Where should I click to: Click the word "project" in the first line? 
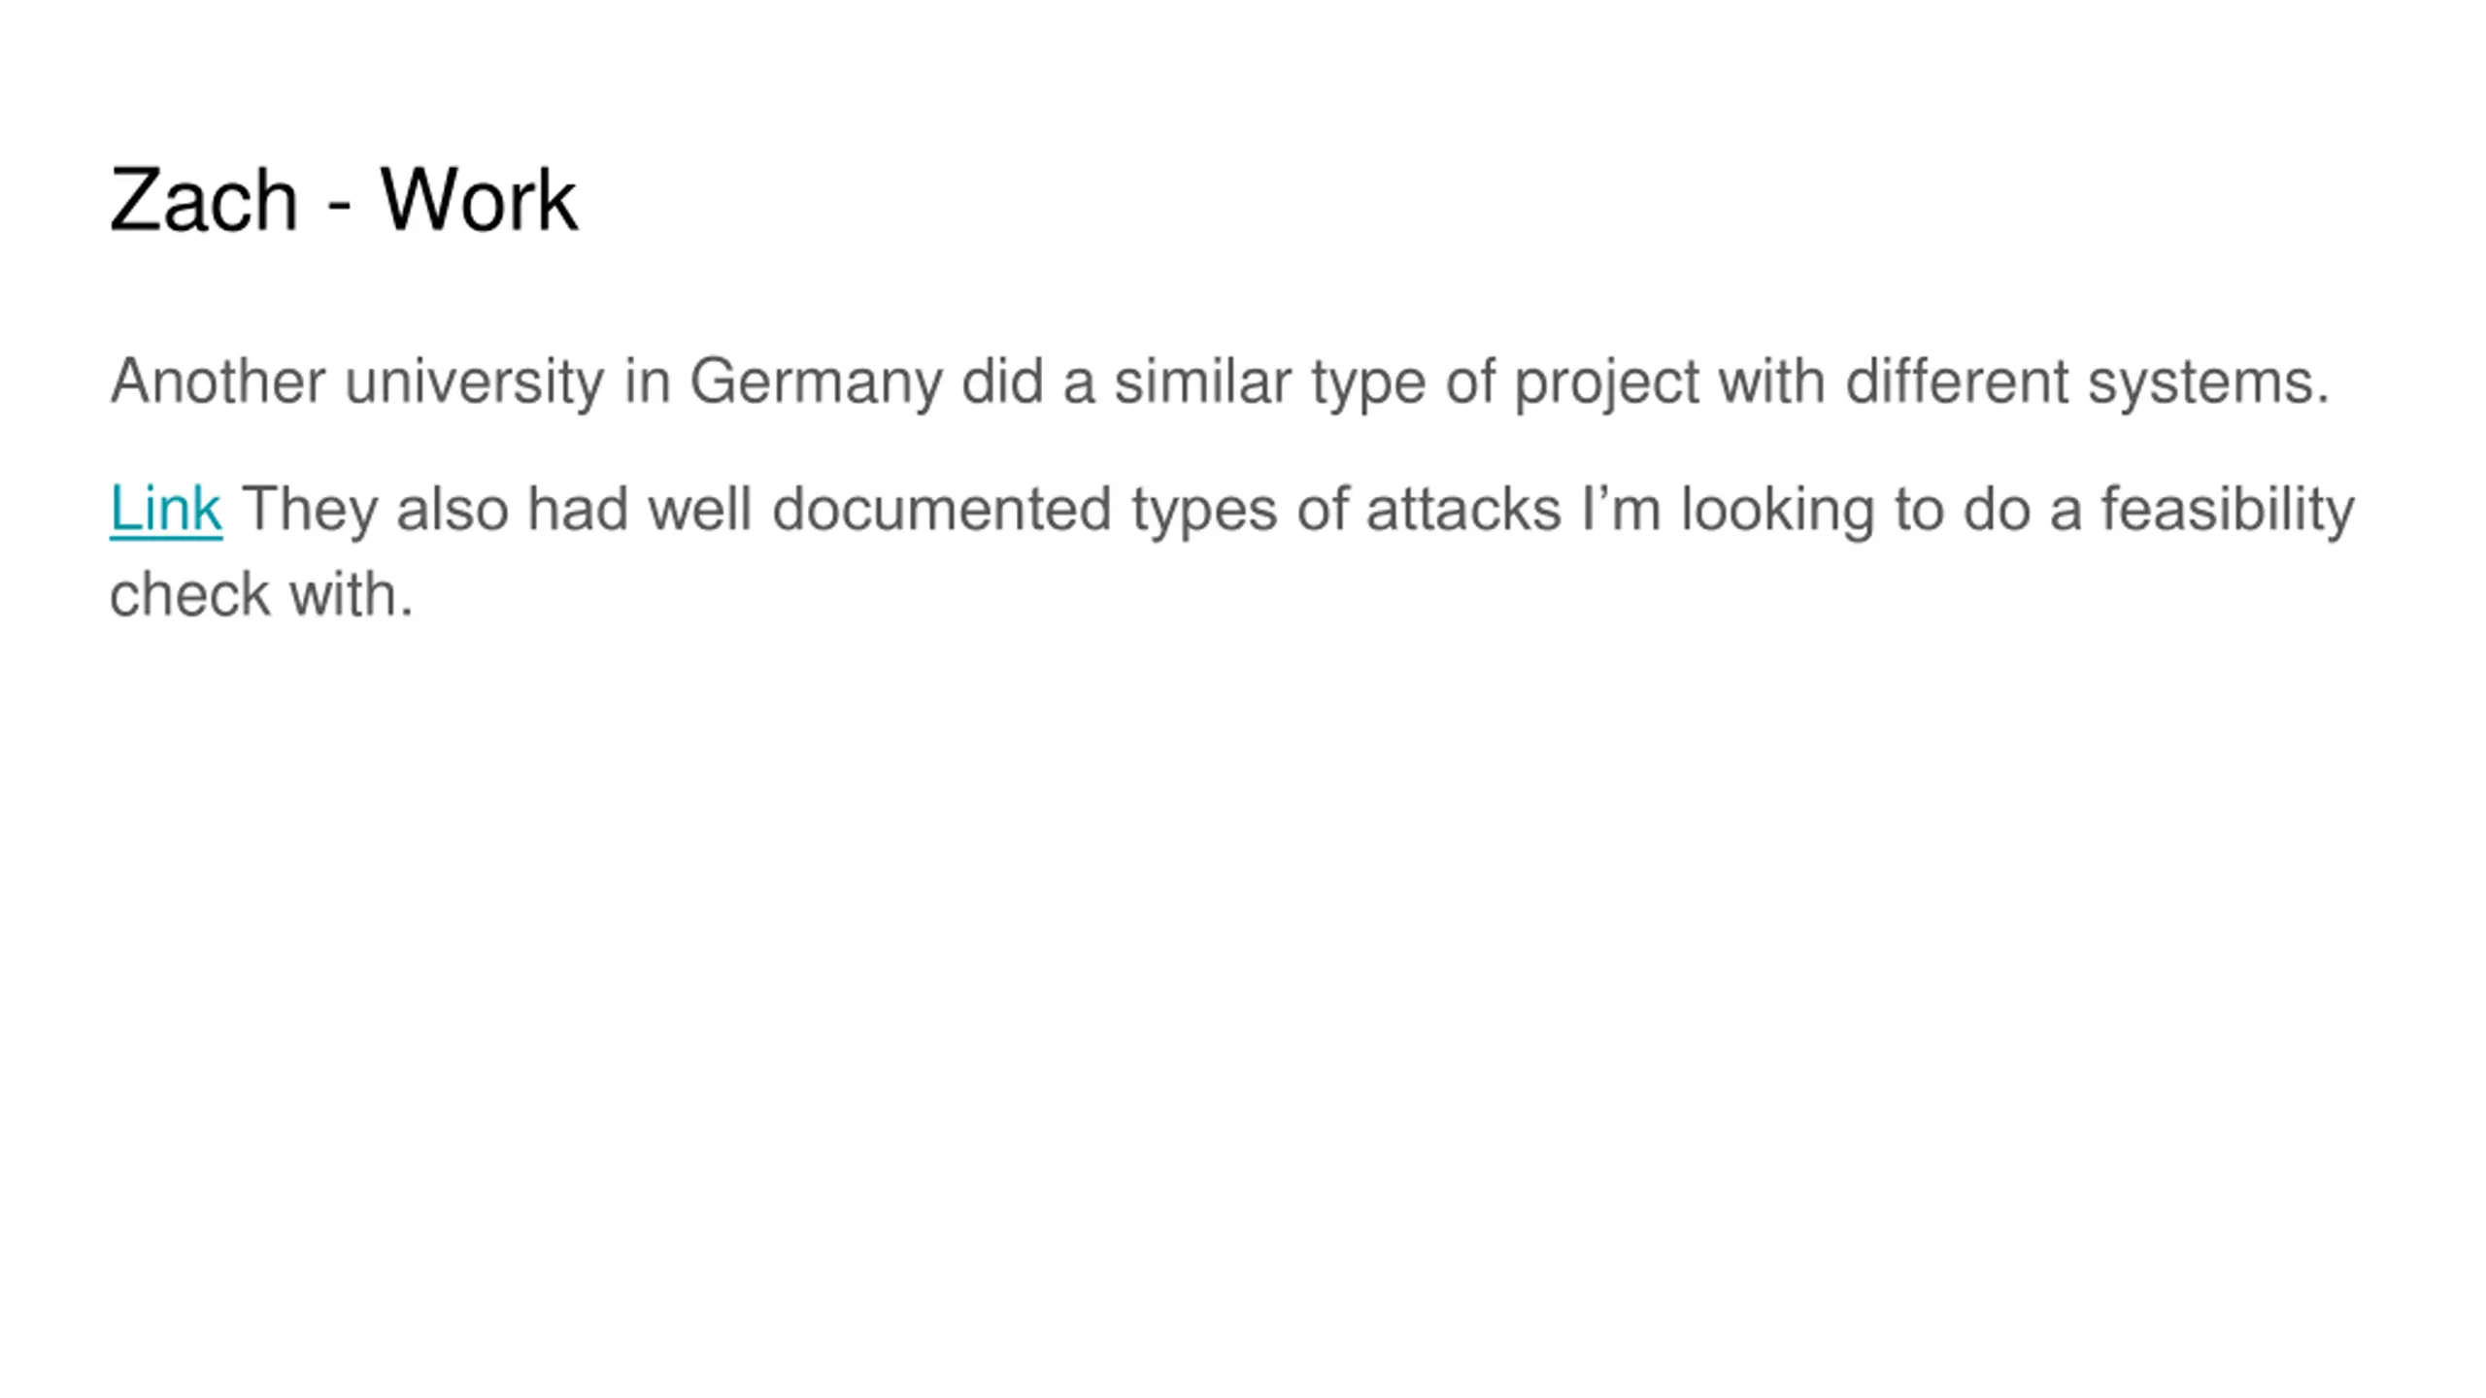click(x=1606, y=382)
